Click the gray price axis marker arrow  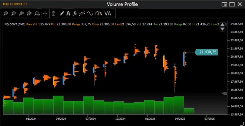[x=224, y=93]
